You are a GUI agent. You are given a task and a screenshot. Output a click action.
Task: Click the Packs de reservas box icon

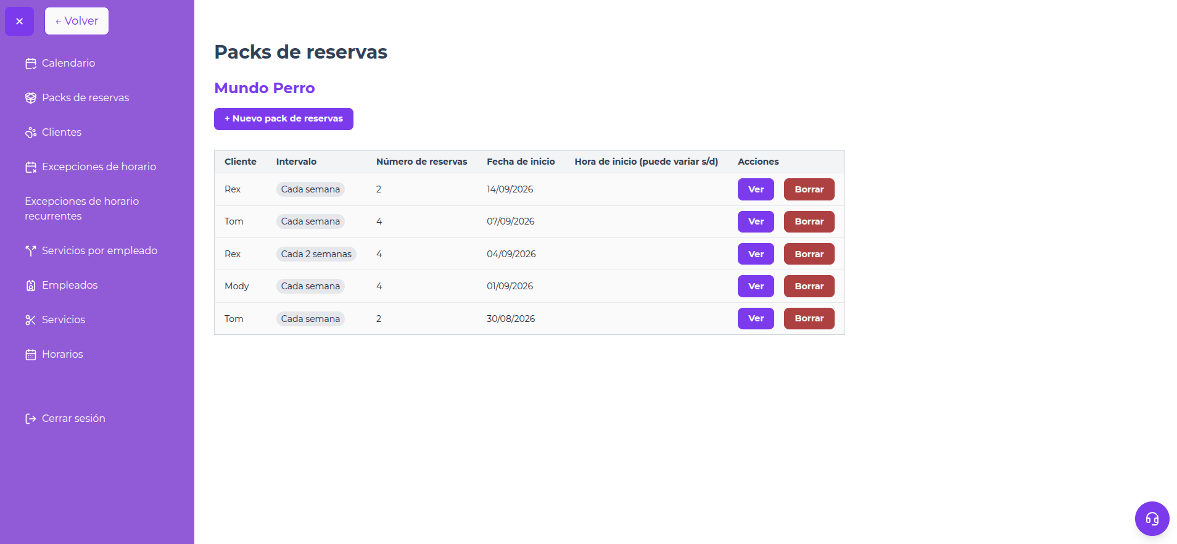[31, 98]
